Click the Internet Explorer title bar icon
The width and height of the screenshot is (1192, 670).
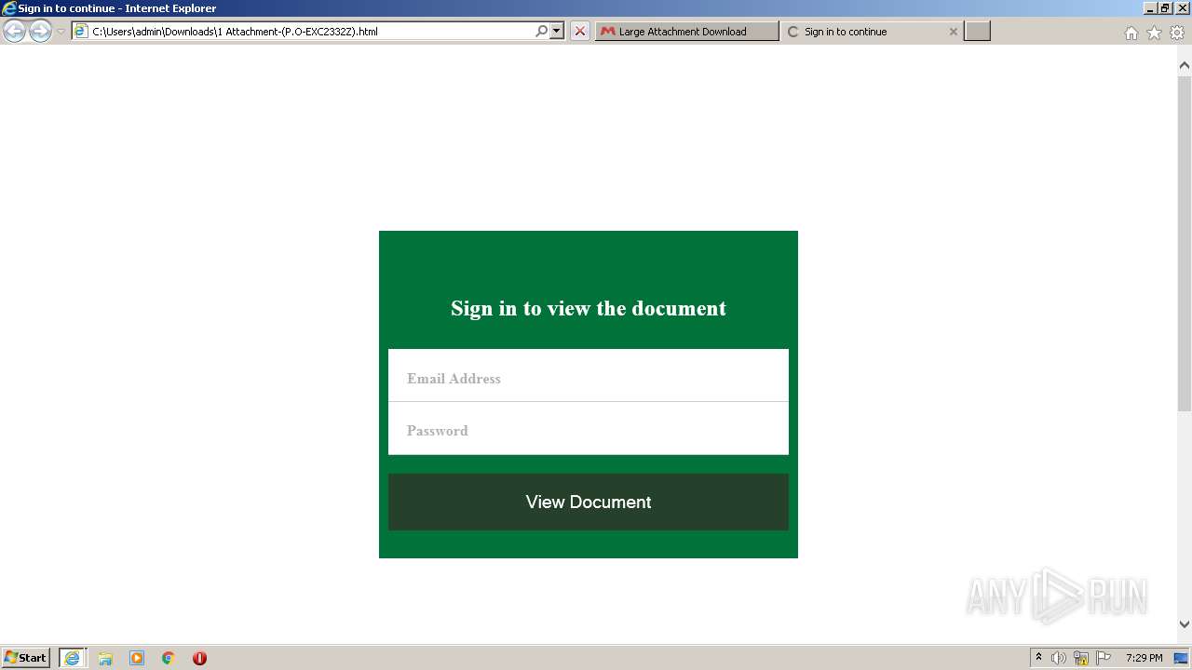tap(9, 8)
